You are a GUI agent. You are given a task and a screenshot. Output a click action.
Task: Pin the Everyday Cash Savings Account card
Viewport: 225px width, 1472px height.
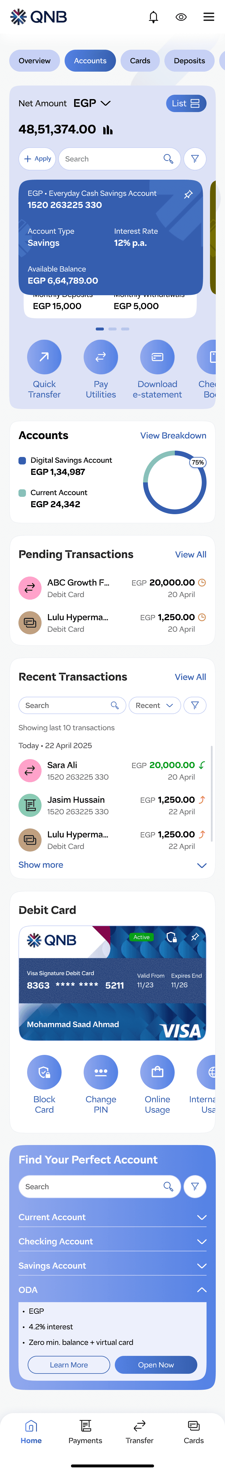point(188,194)
